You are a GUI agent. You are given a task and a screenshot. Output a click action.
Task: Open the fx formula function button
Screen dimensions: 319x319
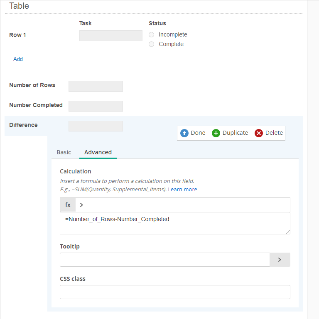(x=68, y=205)
